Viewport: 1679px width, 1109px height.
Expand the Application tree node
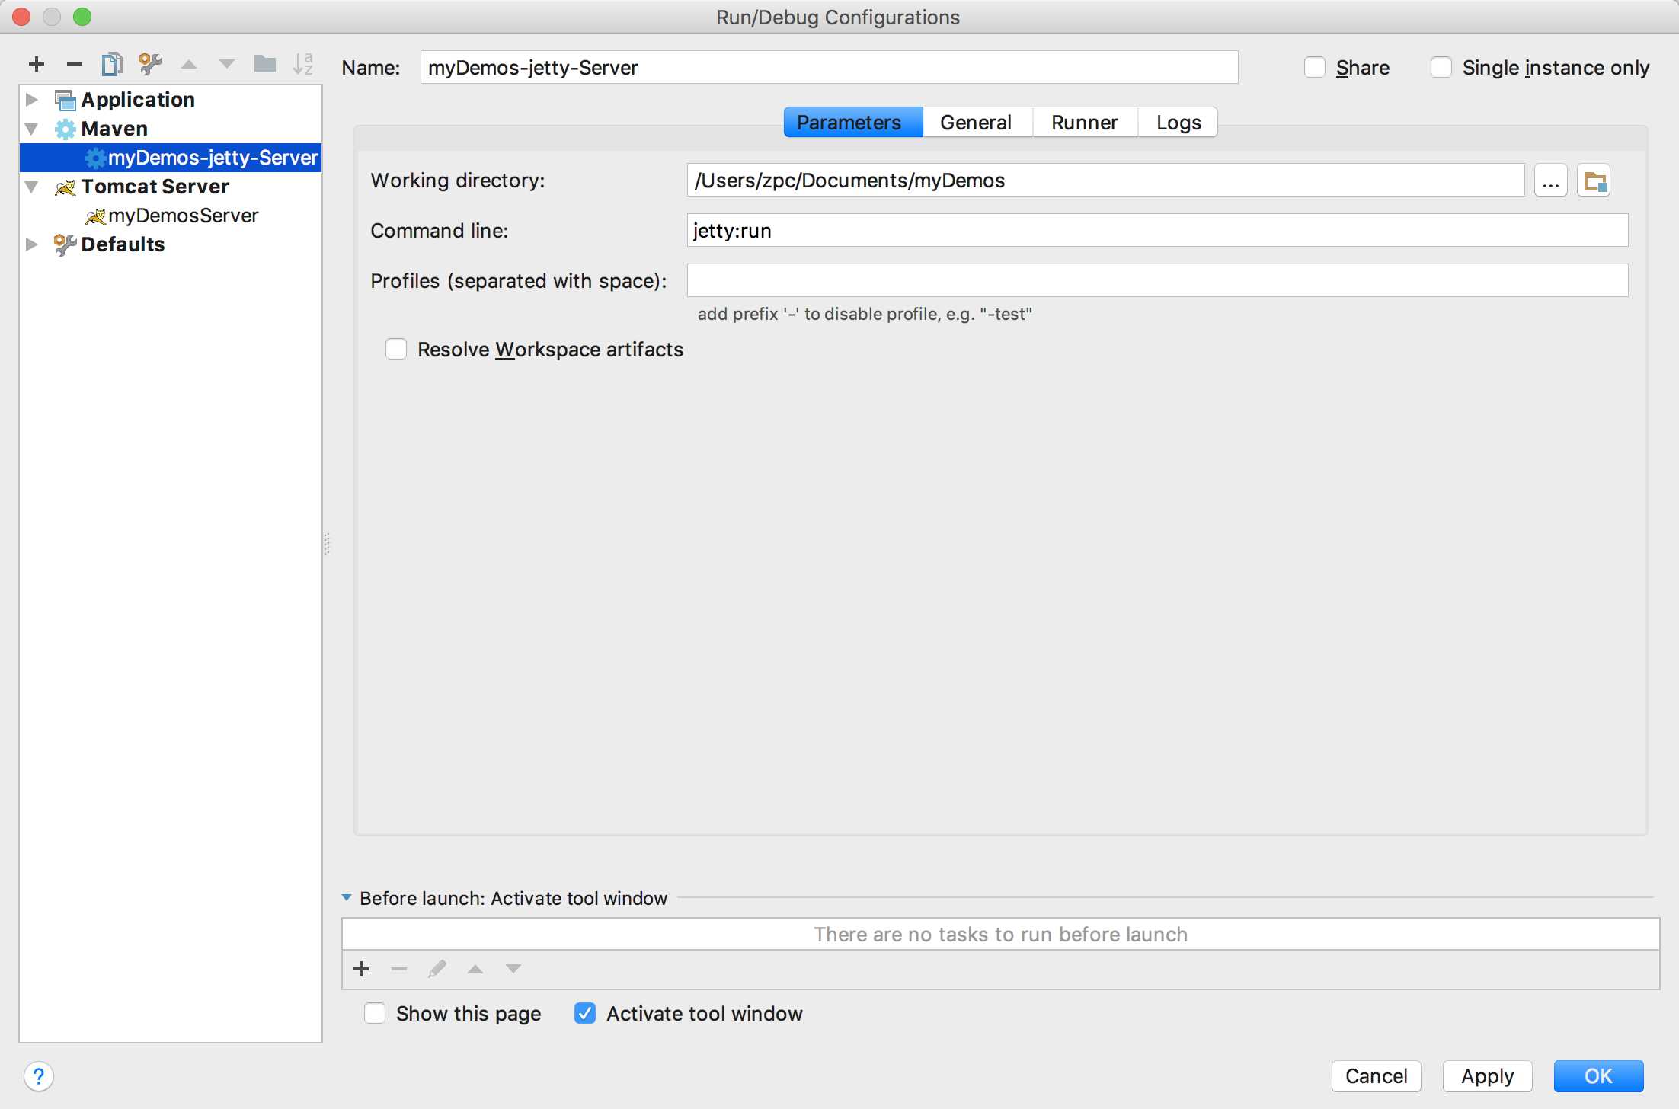point(32,100)
